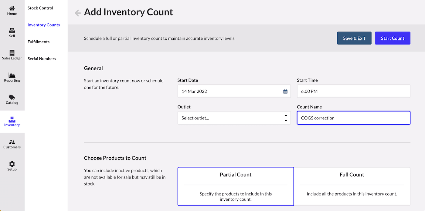Open the Customers people icon
Image resolution: width=425 pixels, height=211 pixels.
(12, 142)
